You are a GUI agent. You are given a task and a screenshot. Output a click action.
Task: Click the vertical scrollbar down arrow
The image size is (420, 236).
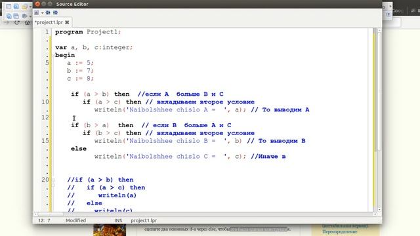tap(379, 210)
